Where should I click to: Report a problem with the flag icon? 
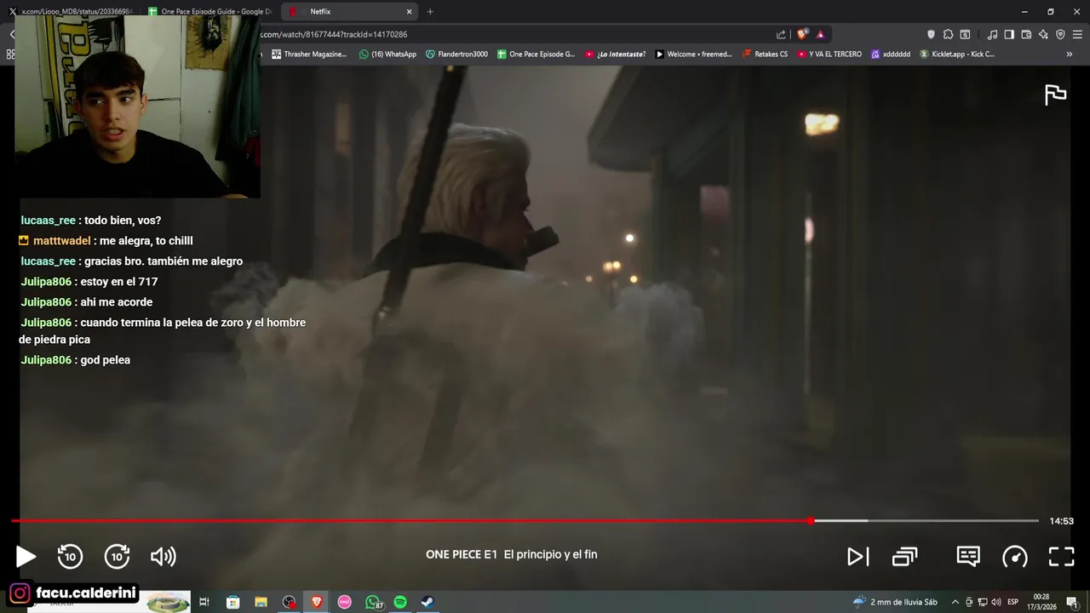[x=1056, y=95]
